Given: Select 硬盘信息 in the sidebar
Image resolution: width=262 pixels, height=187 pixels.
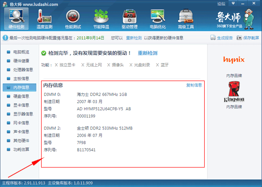Looking at the screenshot, I should pos(19,96).
